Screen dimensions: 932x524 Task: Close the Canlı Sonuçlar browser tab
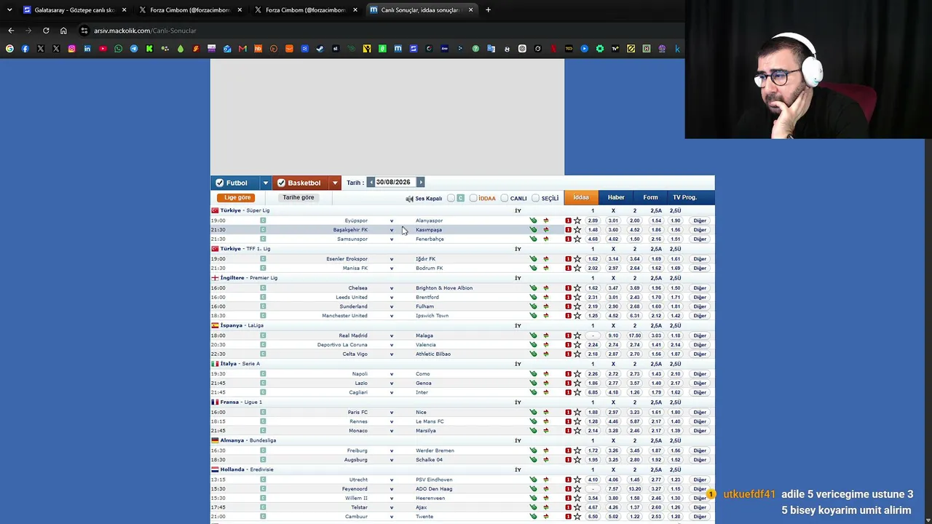point(471,10)
